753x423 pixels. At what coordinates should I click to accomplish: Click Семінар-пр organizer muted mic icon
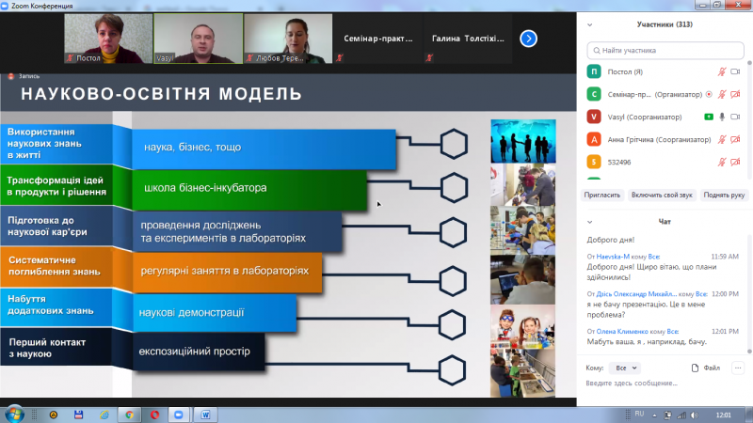722,95
